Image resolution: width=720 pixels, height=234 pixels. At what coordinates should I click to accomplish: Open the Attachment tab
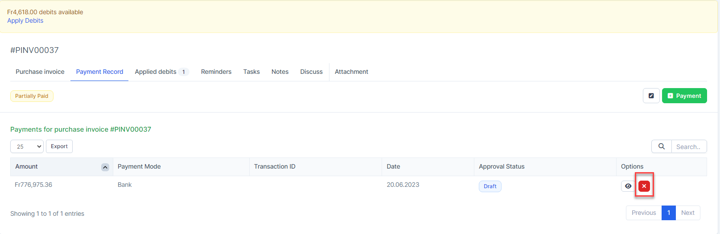(351, 72)
